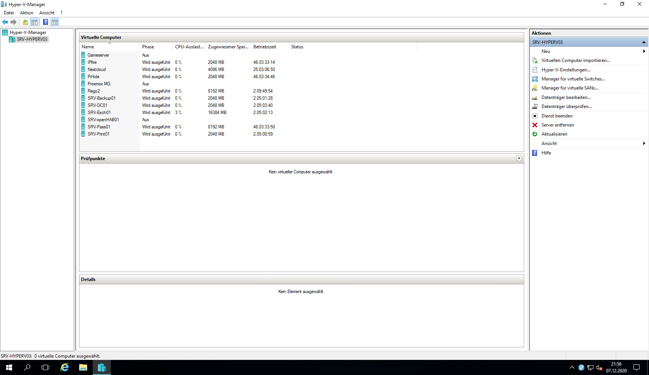649x375 pixels.
Task: Click the Proxmox MG VM icon
Action: tap(83, 84)
